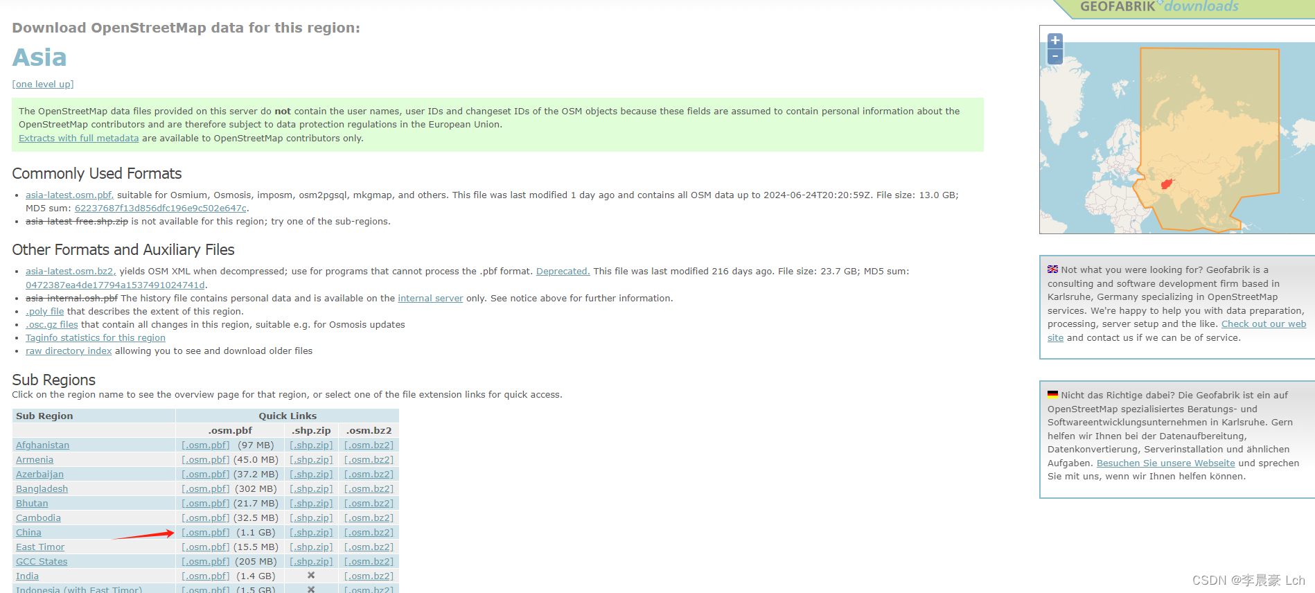Zoom out on the region map
The image size is (1315, 593).
coord(1054,57)
